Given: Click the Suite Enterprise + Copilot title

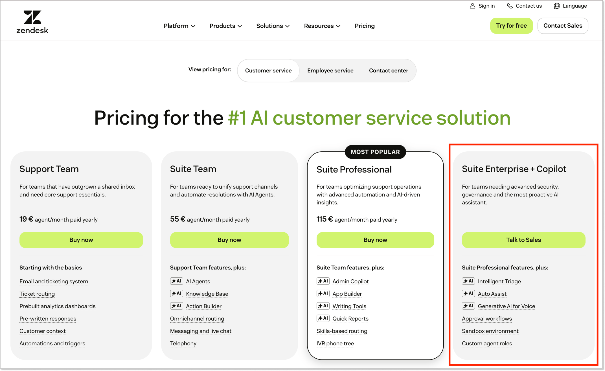Looking at the screenshot, I should pos(514,169).
